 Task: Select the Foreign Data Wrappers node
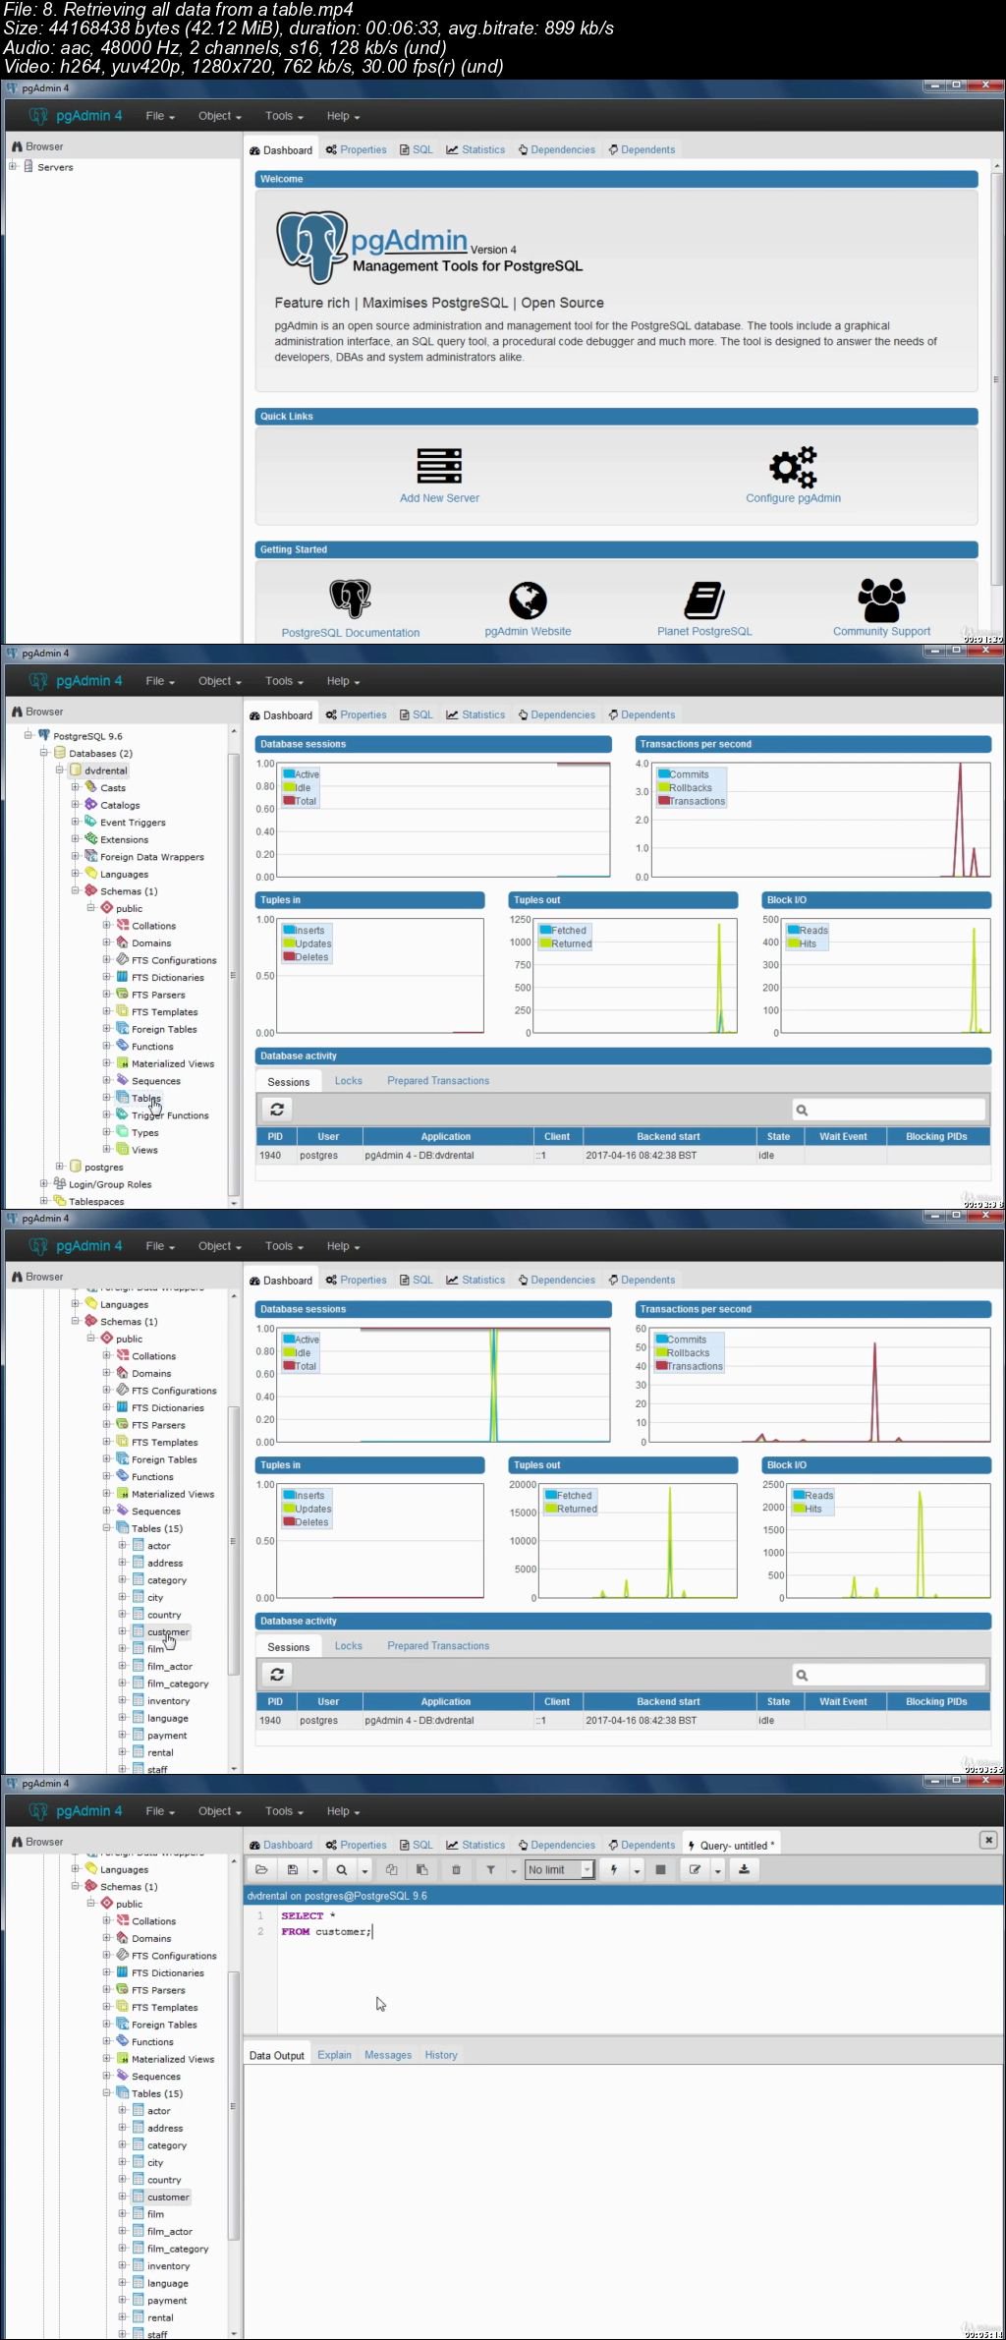pyautogui.click(x=151, y=857)
